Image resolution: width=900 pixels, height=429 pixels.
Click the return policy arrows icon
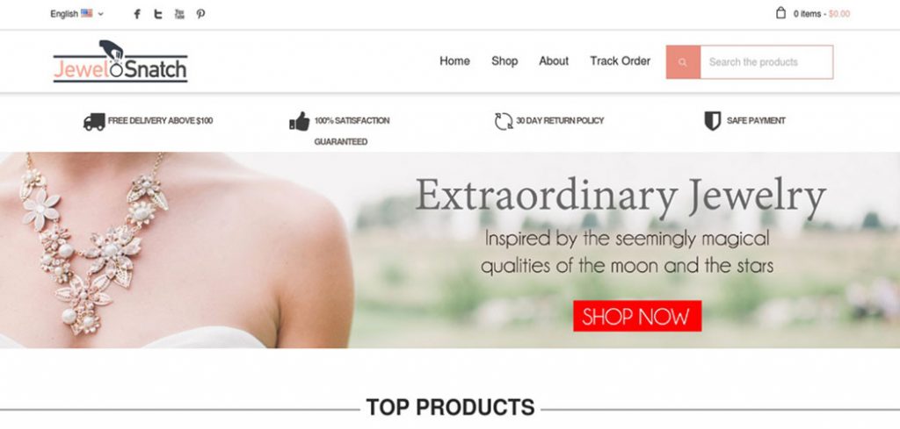tap(504, 121)
